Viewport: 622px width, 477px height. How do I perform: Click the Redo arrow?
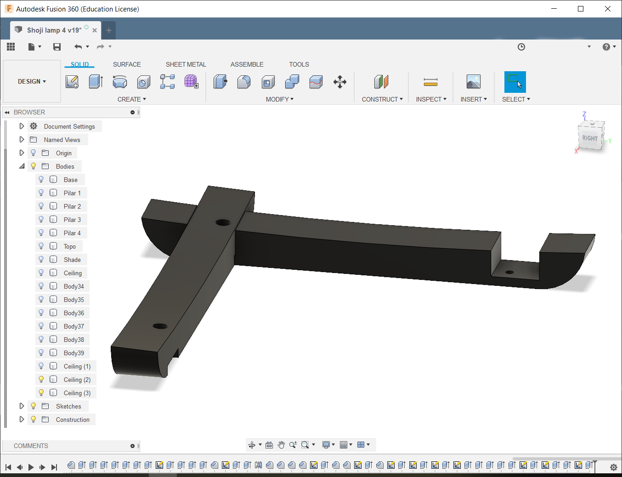pos(101,46)
